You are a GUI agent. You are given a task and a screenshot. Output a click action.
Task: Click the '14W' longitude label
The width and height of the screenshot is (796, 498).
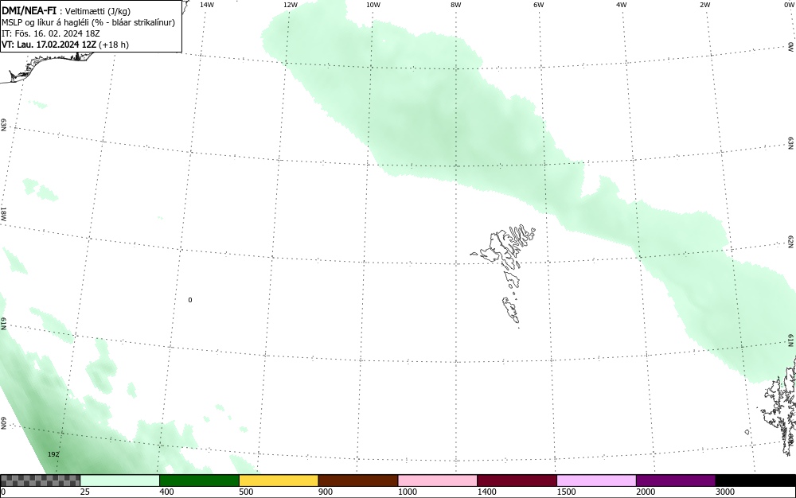(207, 5)
